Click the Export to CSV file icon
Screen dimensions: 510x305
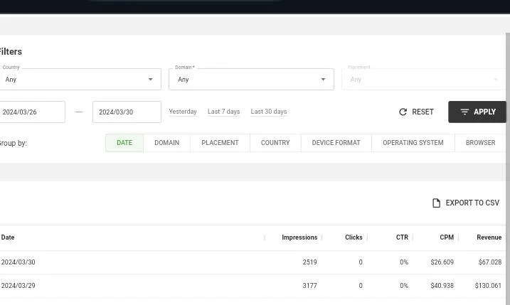(436, 203)
